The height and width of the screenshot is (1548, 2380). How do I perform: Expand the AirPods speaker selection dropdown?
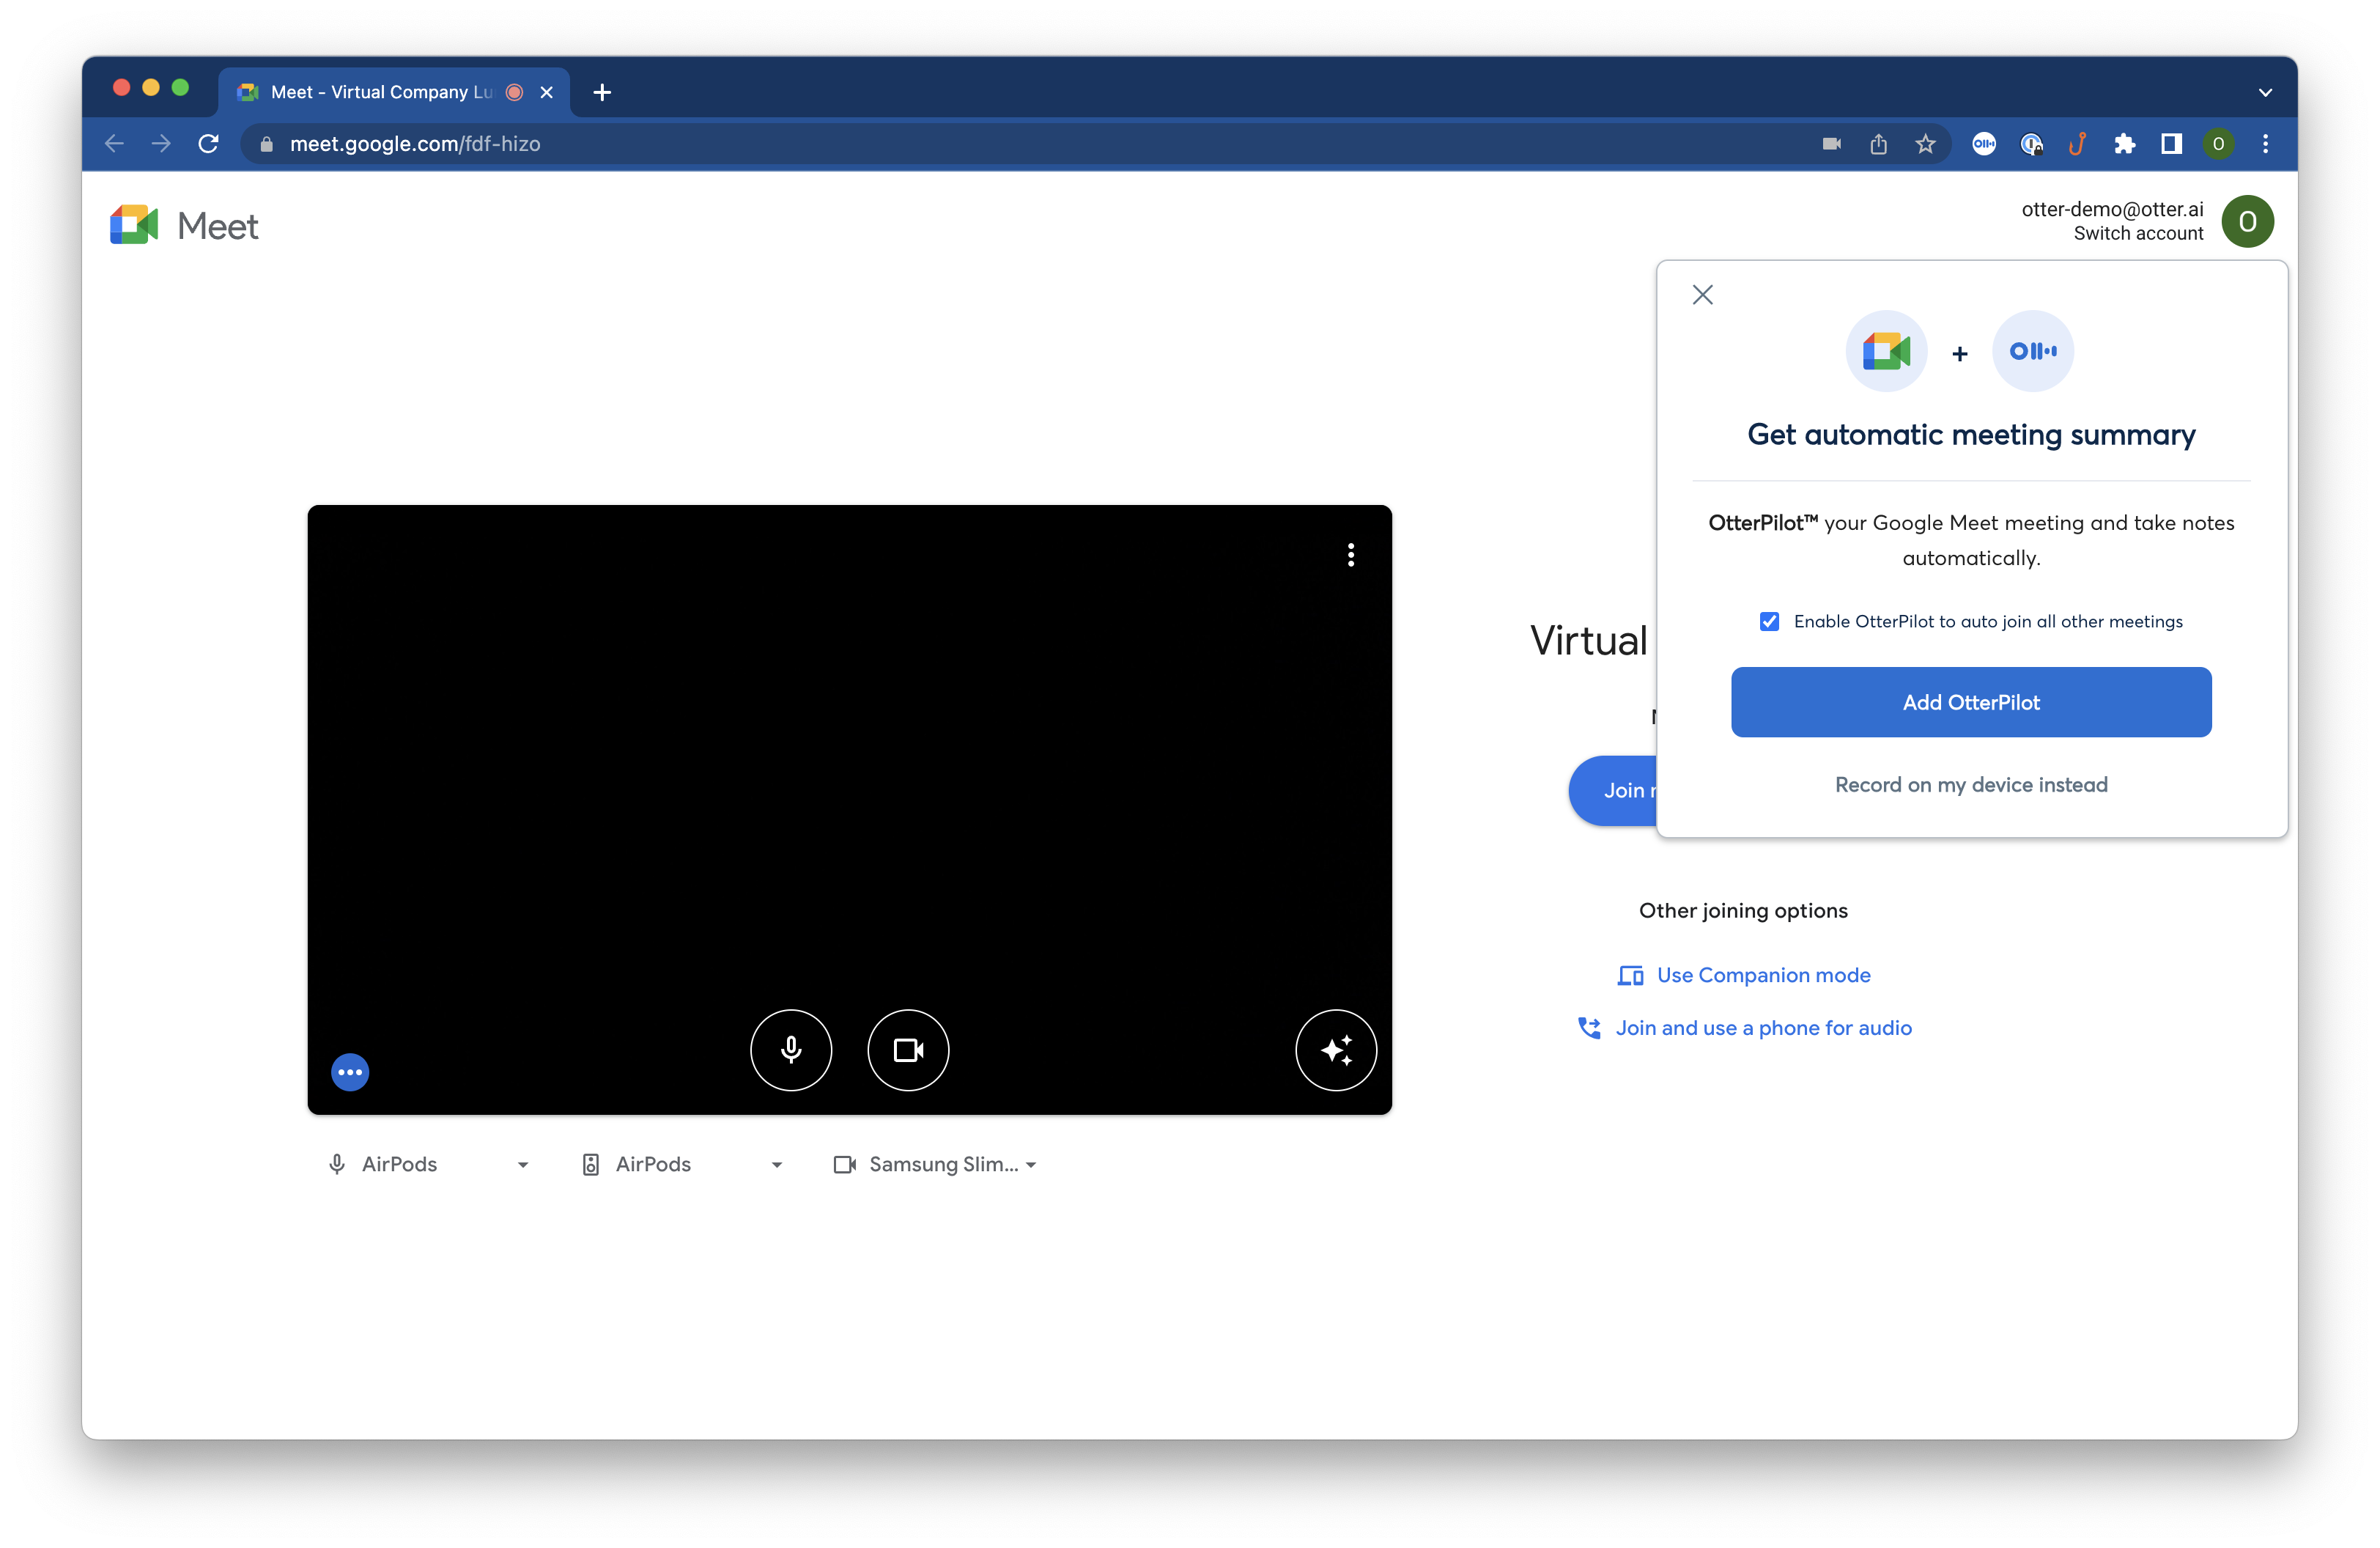pos(777,1164)
